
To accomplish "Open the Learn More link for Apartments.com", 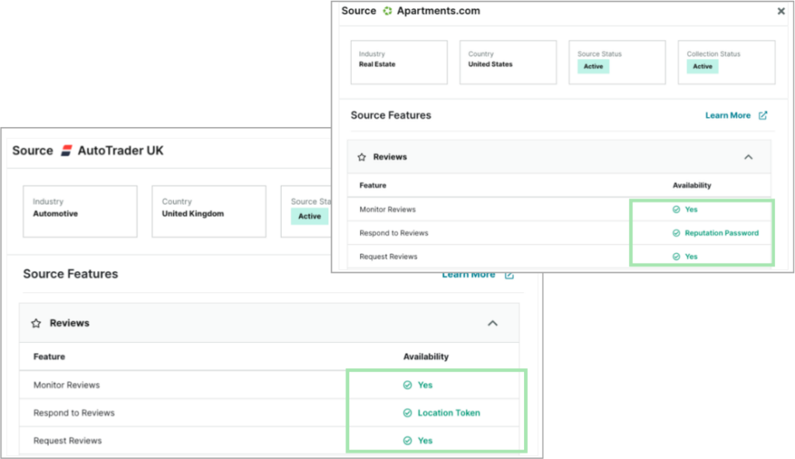I will click(728, 115).
